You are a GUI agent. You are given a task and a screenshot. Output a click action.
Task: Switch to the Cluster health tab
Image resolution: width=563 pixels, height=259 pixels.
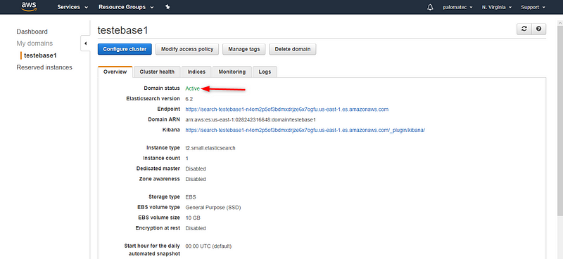point(157,72)
